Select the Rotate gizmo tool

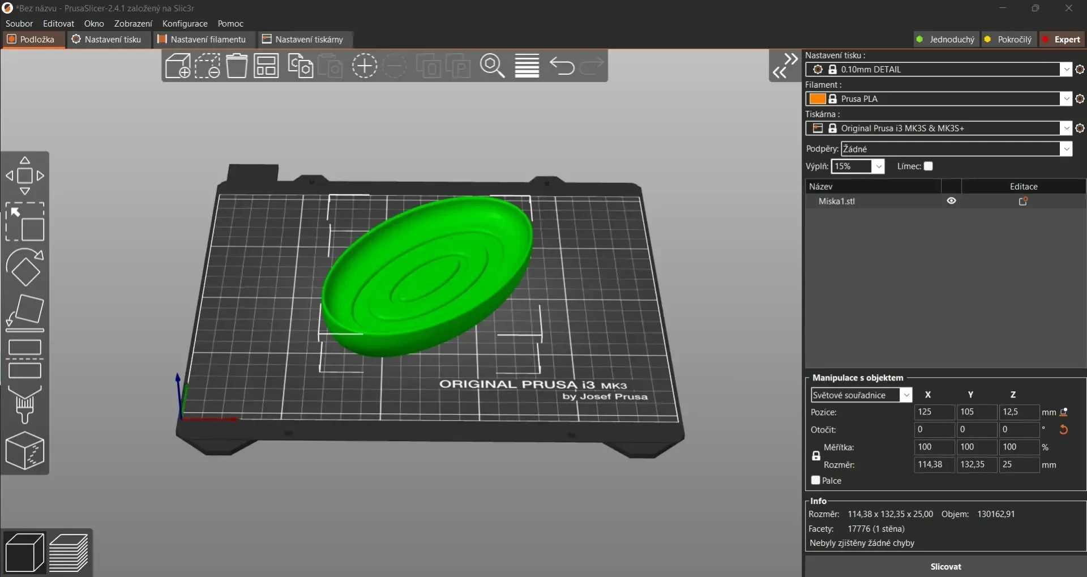coord(25,267)
